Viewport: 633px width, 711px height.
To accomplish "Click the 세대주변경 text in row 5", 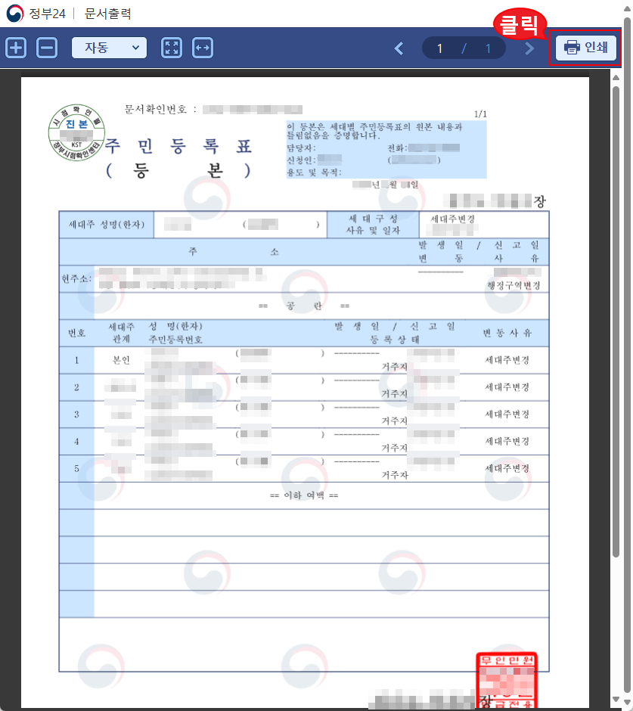I will coord(507,468).
